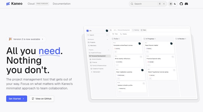Click the Reading label on Atomic Habits card
Screen dimensions: 203x112
click(x=149, y=48)
